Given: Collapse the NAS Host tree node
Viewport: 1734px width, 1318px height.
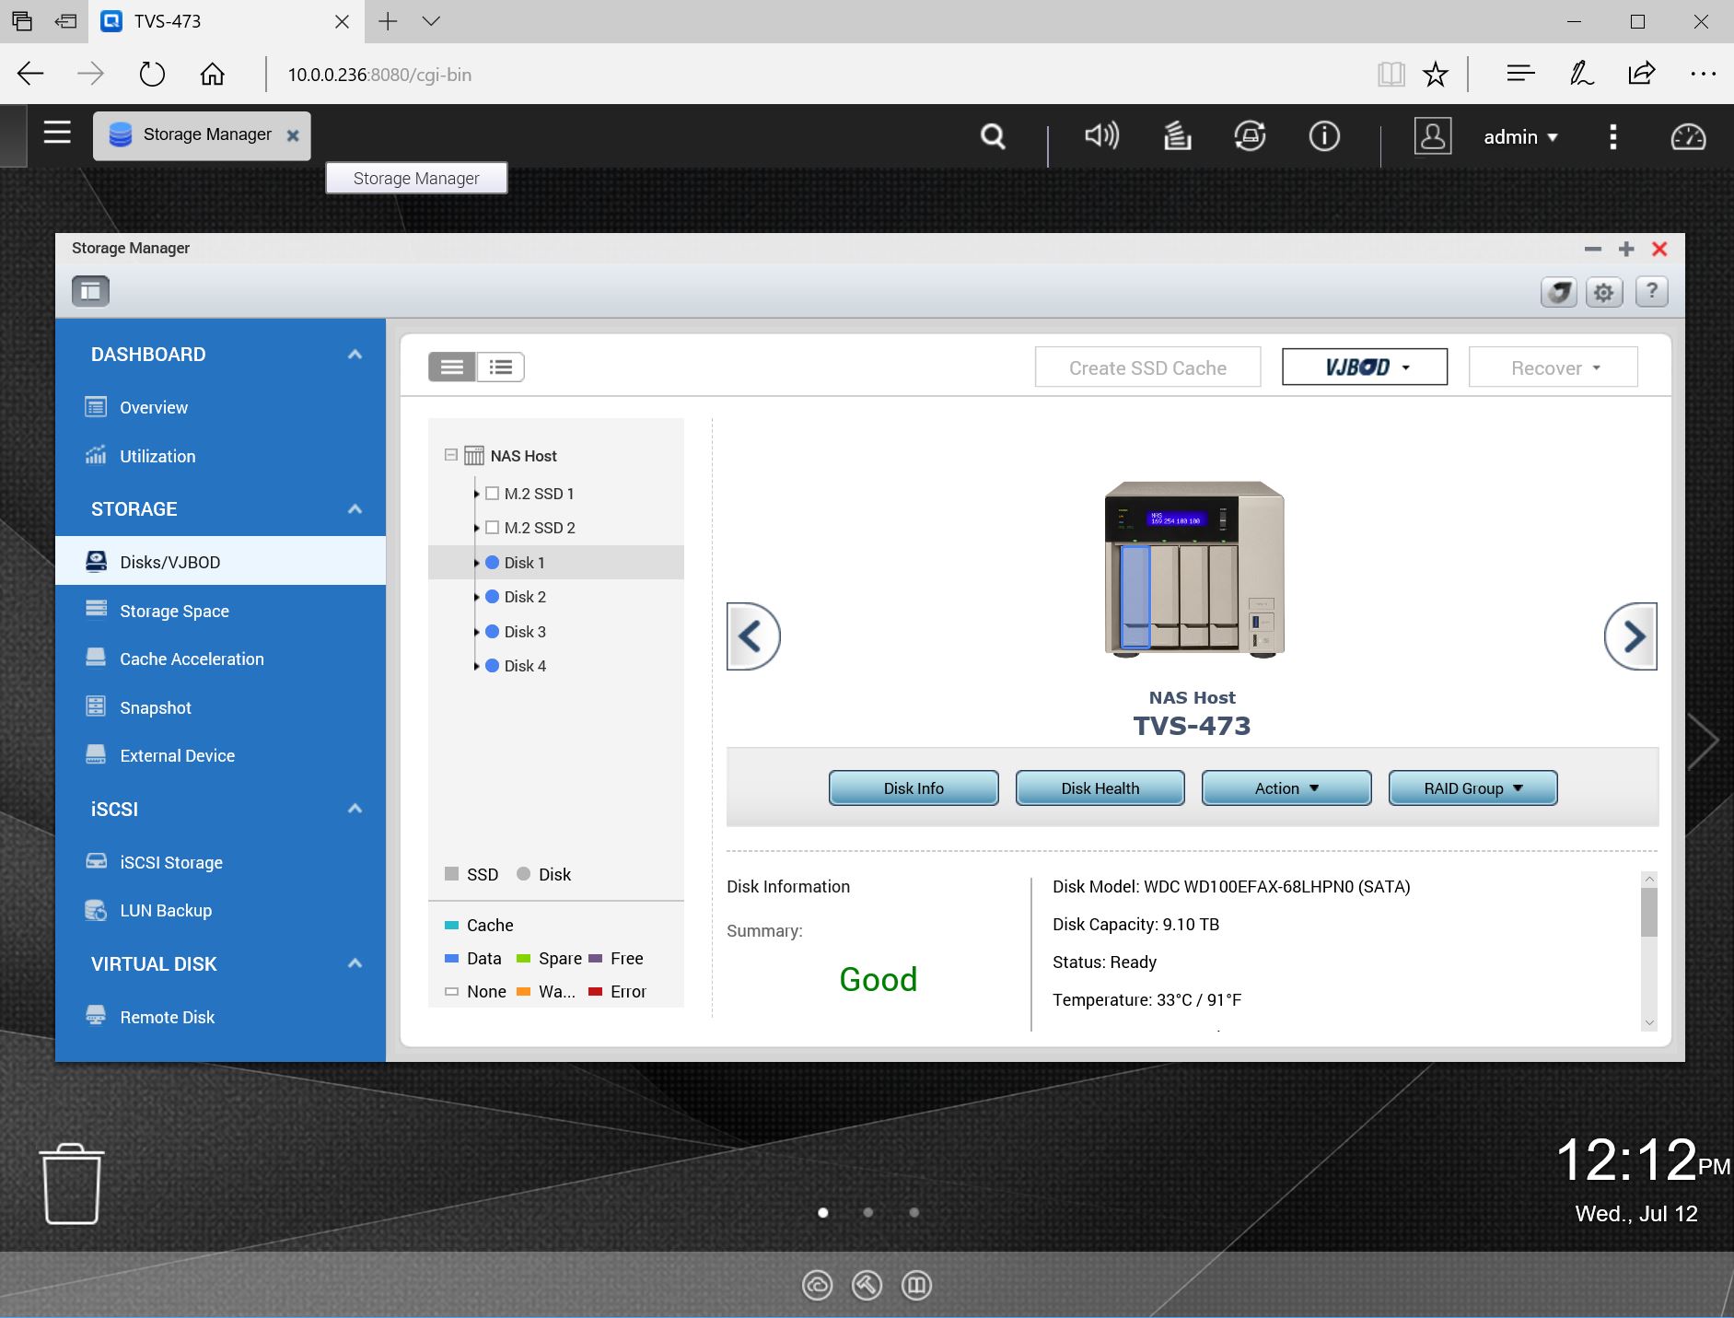Looking at the screenshot, I should pyautogui.click(x=451, y=455).
